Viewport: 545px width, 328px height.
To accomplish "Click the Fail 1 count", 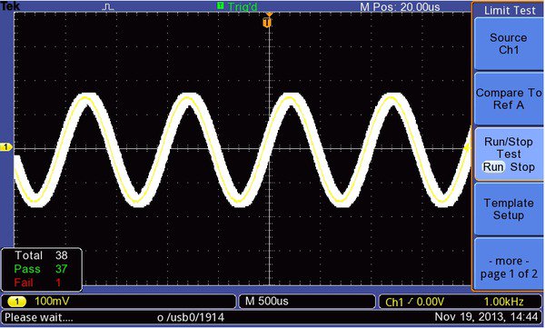I will tap(37, 282).
